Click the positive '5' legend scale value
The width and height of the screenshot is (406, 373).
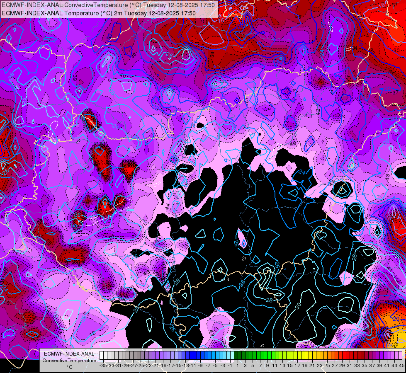coord(253,366)
